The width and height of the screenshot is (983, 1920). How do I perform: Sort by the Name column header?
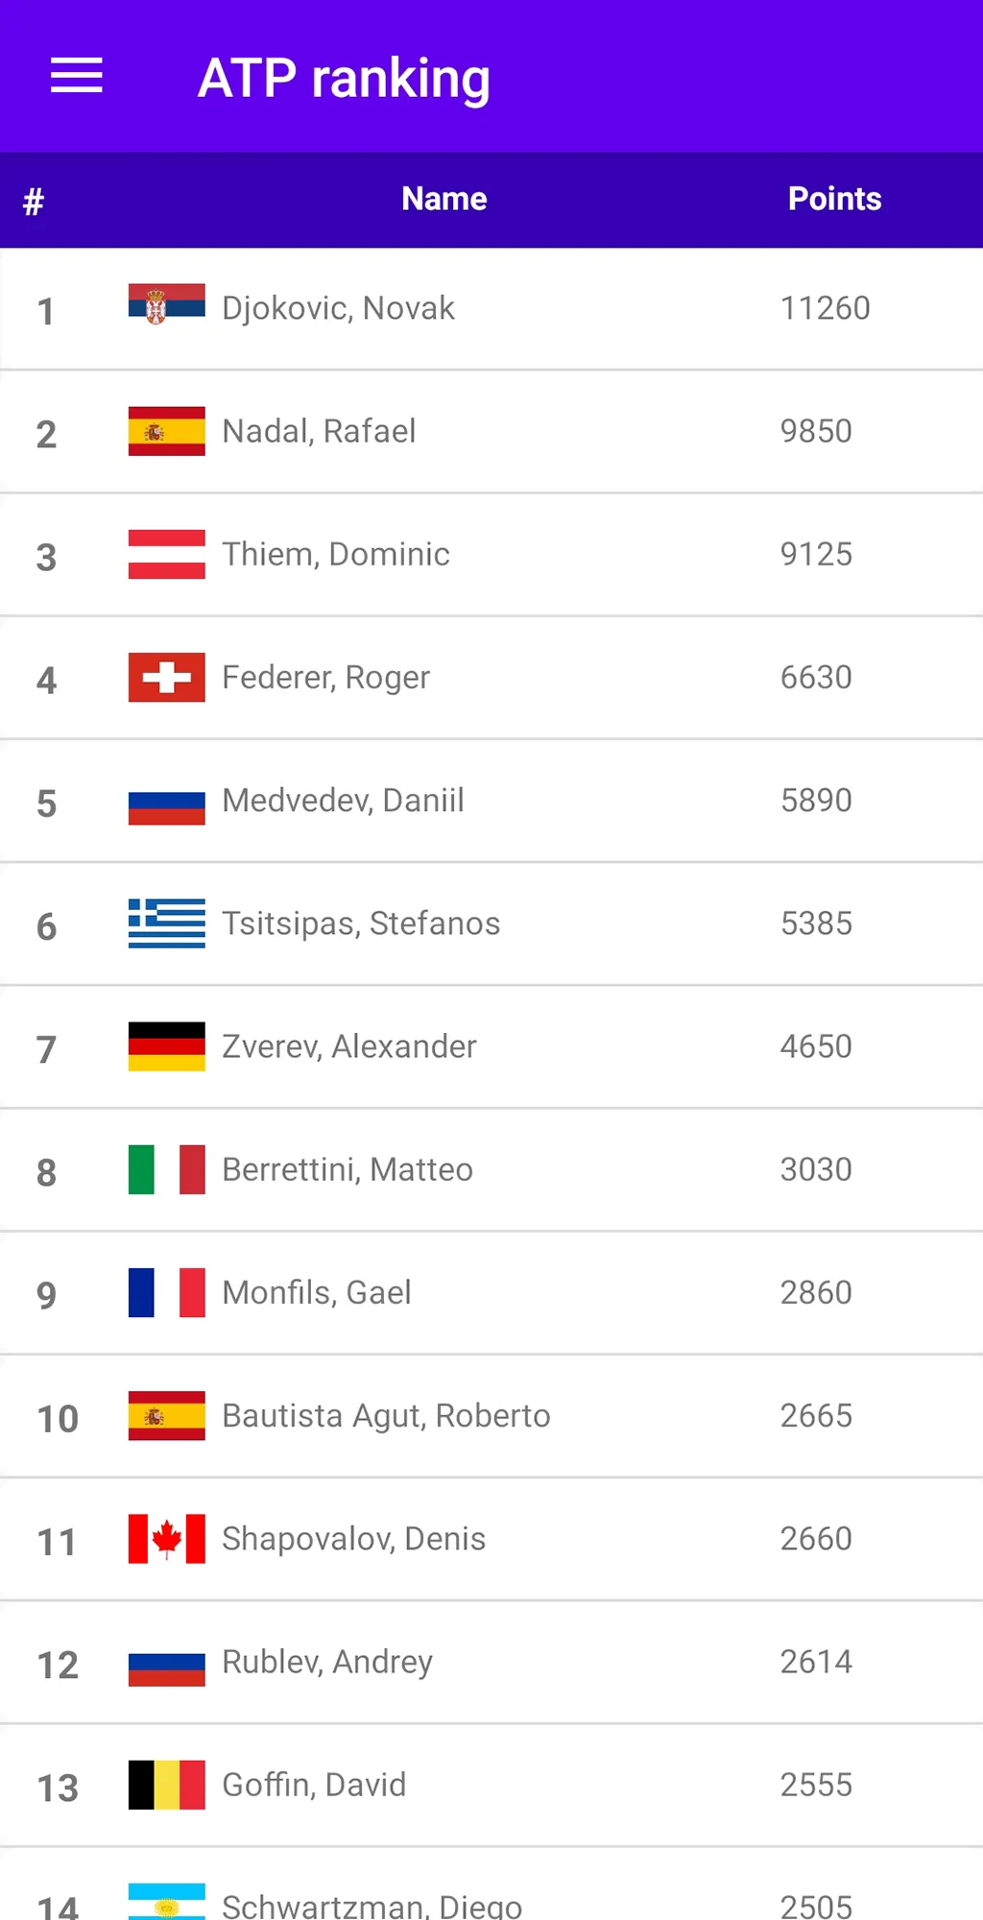click(x=444, y=199)
